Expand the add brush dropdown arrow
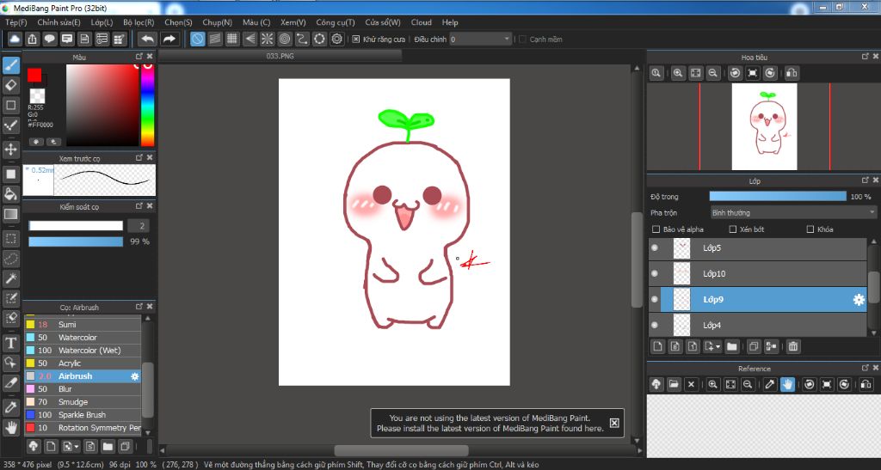Viewport: 881px width, 470px height. (77, 447)
